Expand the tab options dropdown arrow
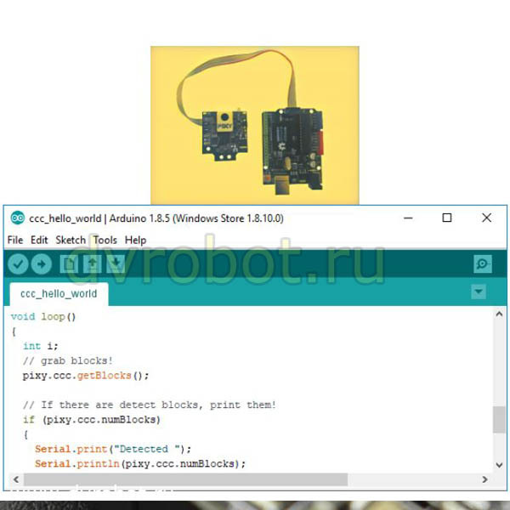The width and height of the screenshot is (510, 510). [479, 292]
